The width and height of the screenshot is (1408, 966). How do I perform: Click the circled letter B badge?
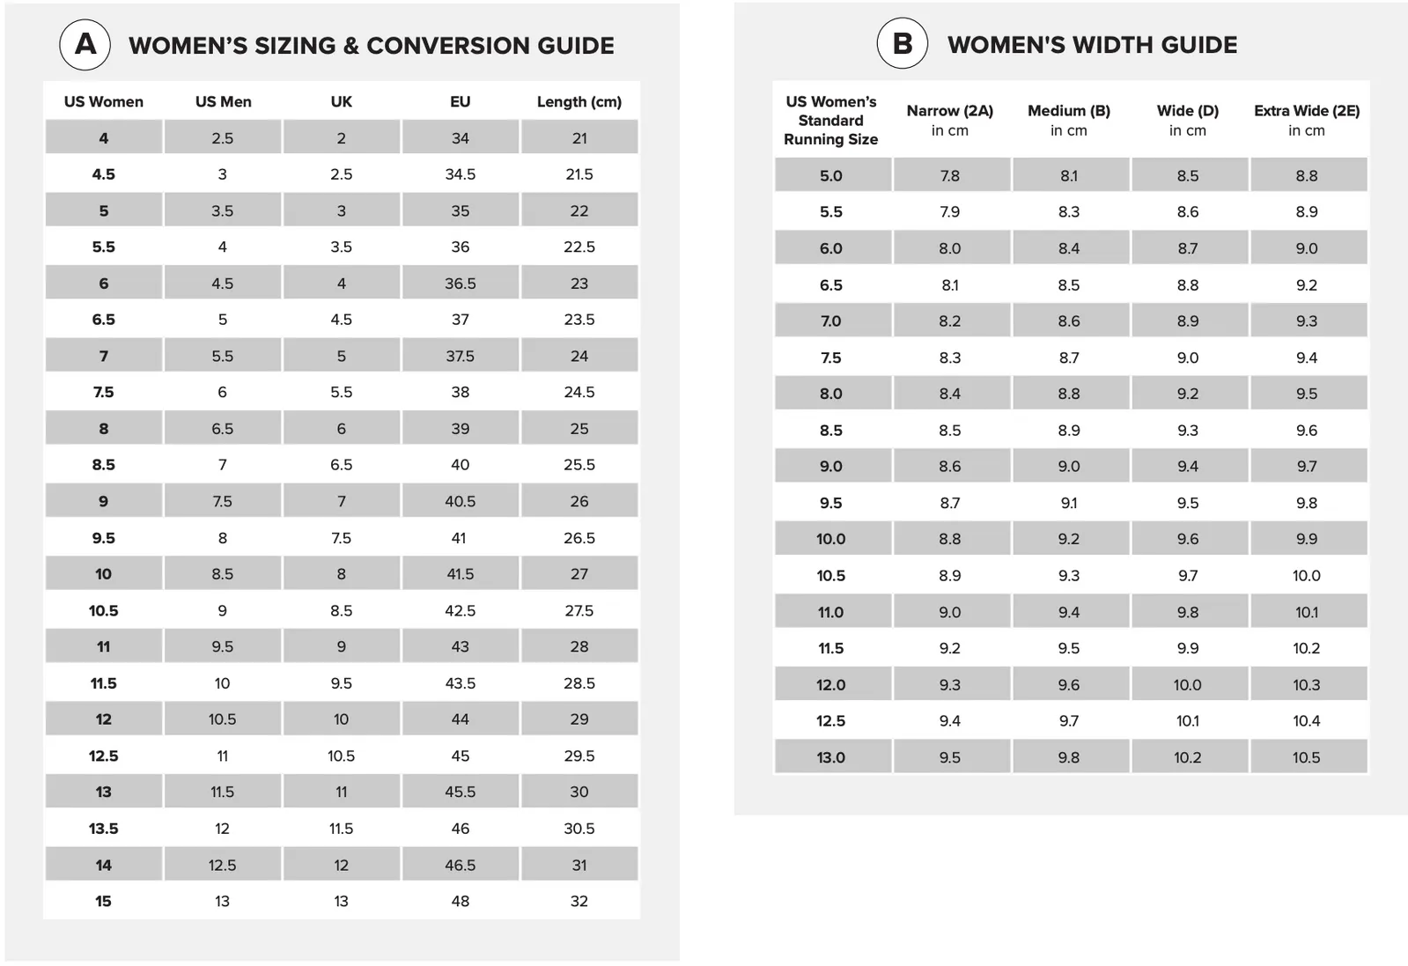(902, 44)
